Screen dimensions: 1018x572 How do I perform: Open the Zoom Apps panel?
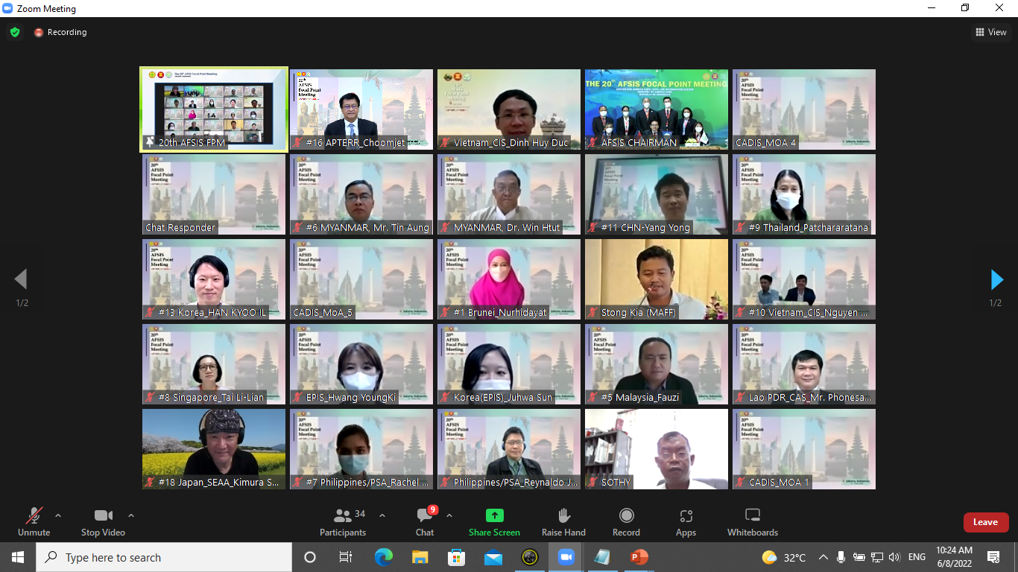pos(686,521)
